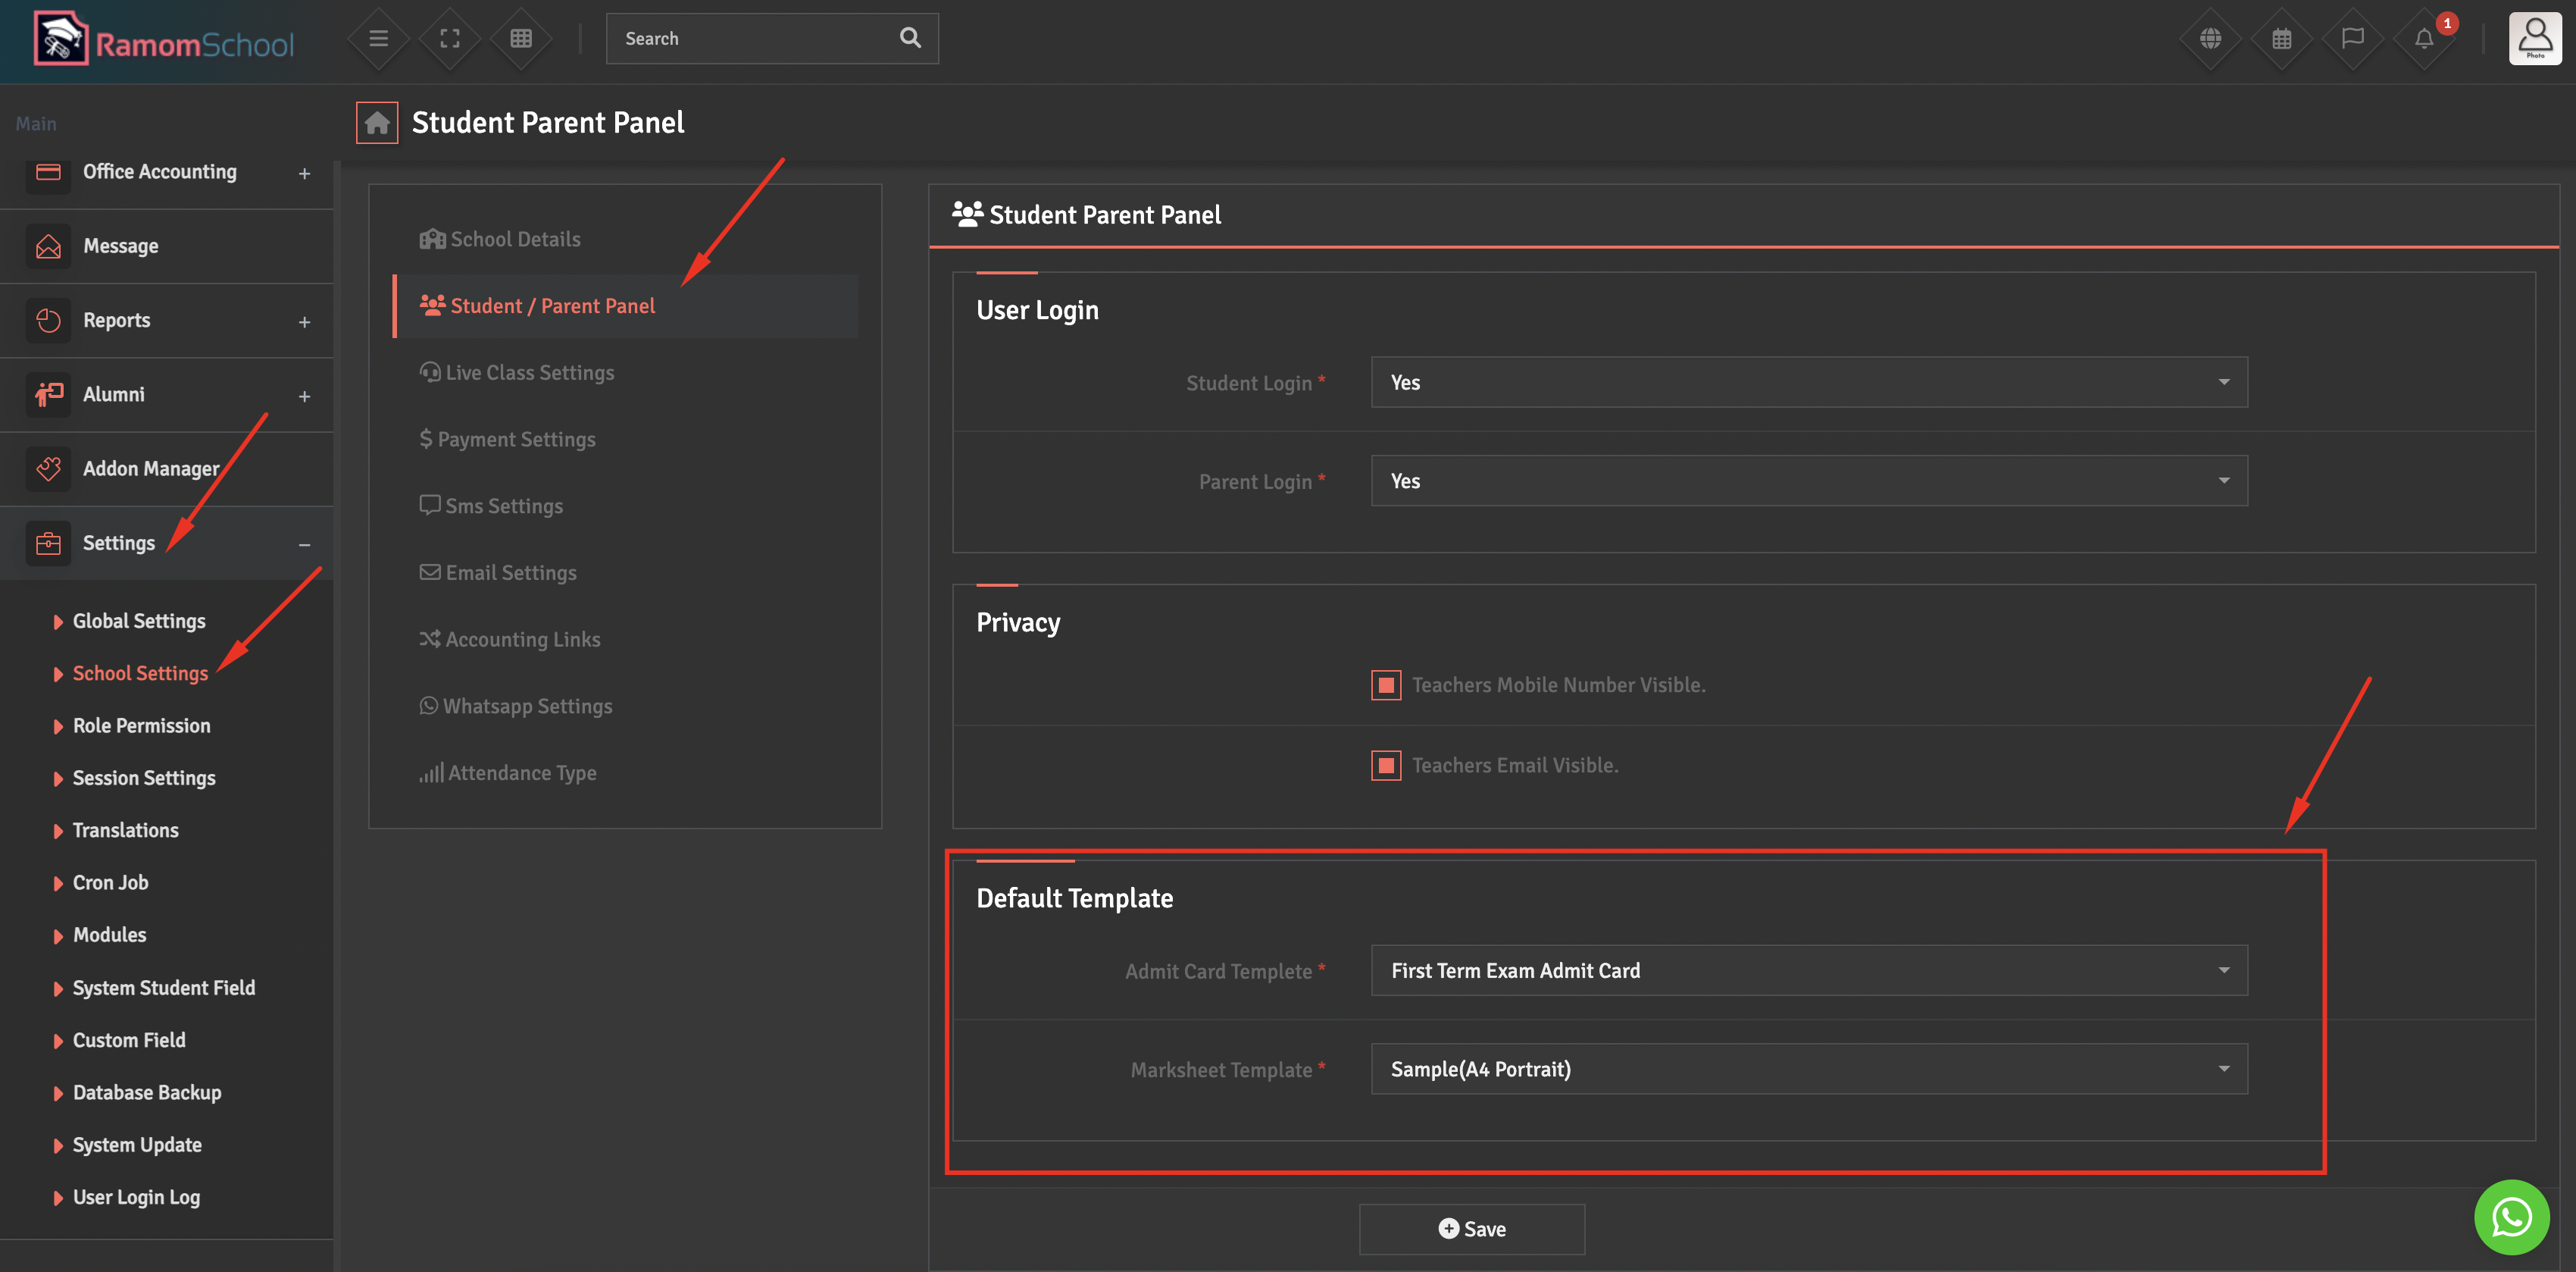Open Global Settings submenu link
Viewport: 2576px width, 1272px height.
[x=139, y=622]
